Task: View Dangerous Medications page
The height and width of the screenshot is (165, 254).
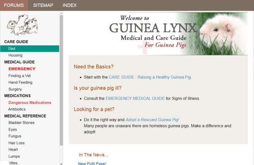Action: (x=30, y=103)
